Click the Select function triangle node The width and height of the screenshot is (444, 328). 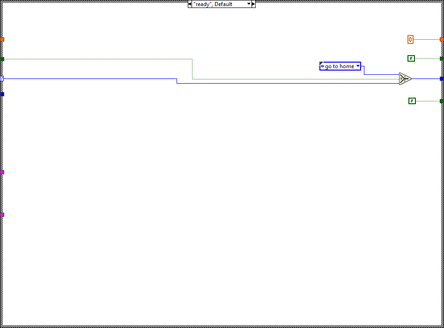click(x=405, y=79)
